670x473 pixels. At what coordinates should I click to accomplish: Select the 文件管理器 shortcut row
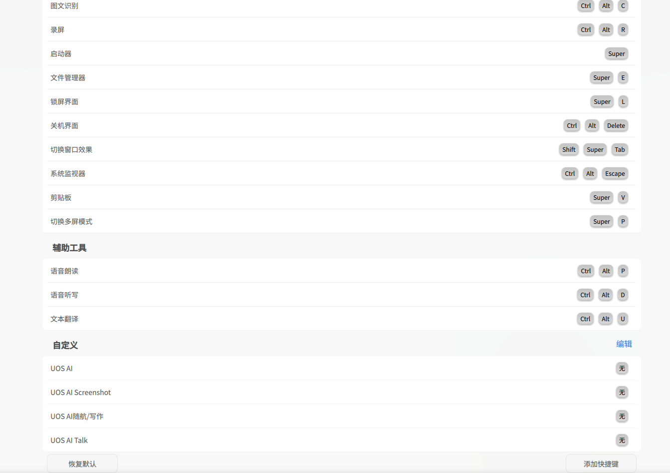coord(341,77)
